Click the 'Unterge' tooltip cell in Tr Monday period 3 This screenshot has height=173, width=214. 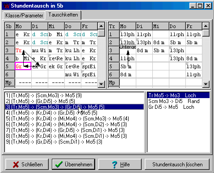click(128, 47)
